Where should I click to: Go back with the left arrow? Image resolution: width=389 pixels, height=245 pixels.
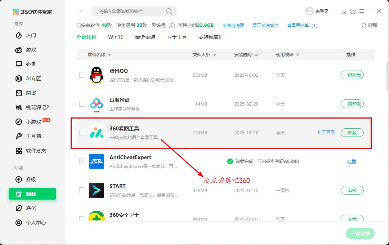pyautogui.click(x=81, y=11)
